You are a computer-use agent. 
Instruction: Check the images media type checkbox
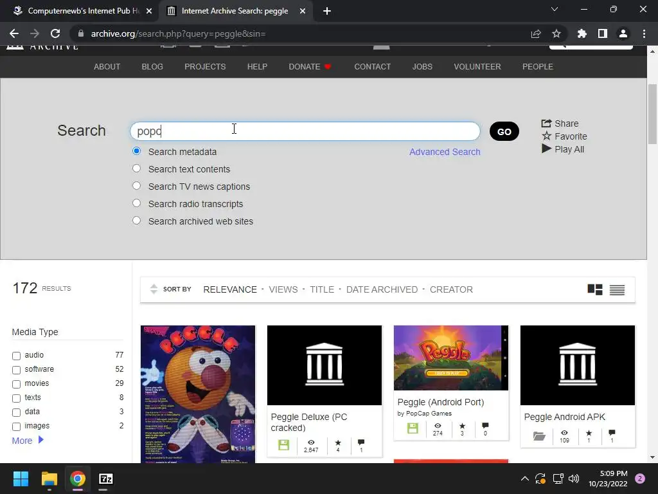(16, 427)
